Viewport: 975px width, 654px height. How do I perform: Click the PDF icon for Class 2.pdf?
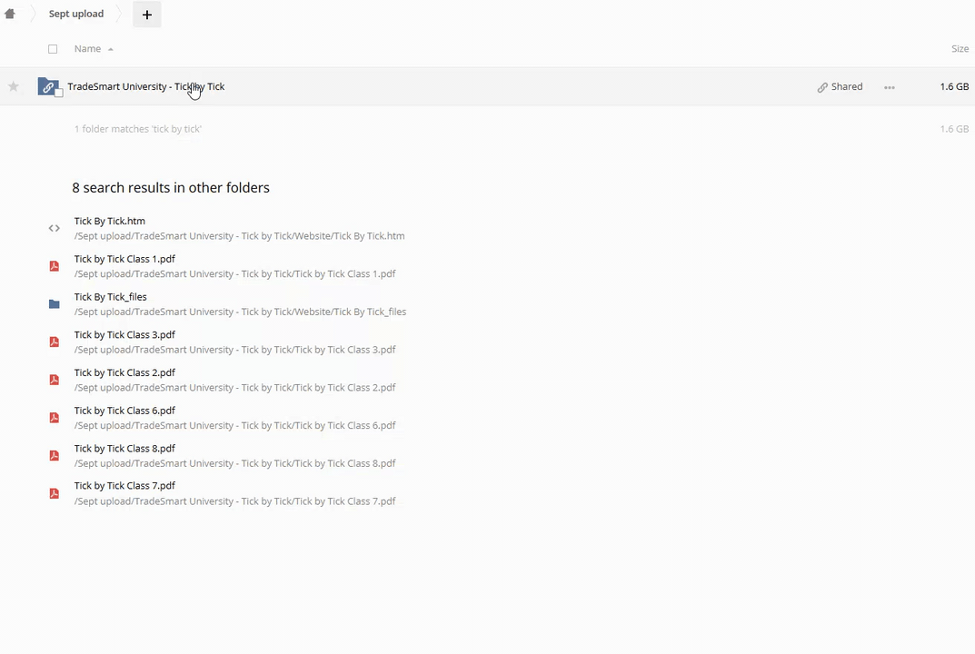point(54,380)
